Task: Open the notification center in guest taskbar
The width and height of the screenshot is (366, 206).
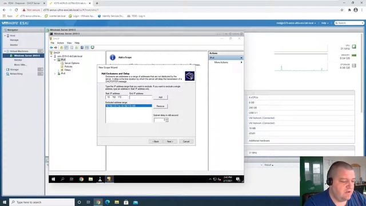Action: [238, 179]
